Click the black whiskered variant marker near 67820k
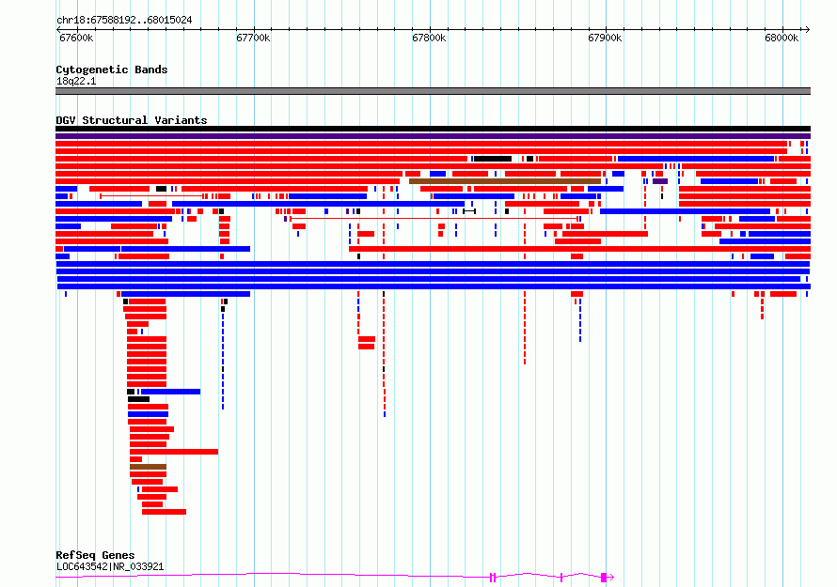 (x=469, y=211)
